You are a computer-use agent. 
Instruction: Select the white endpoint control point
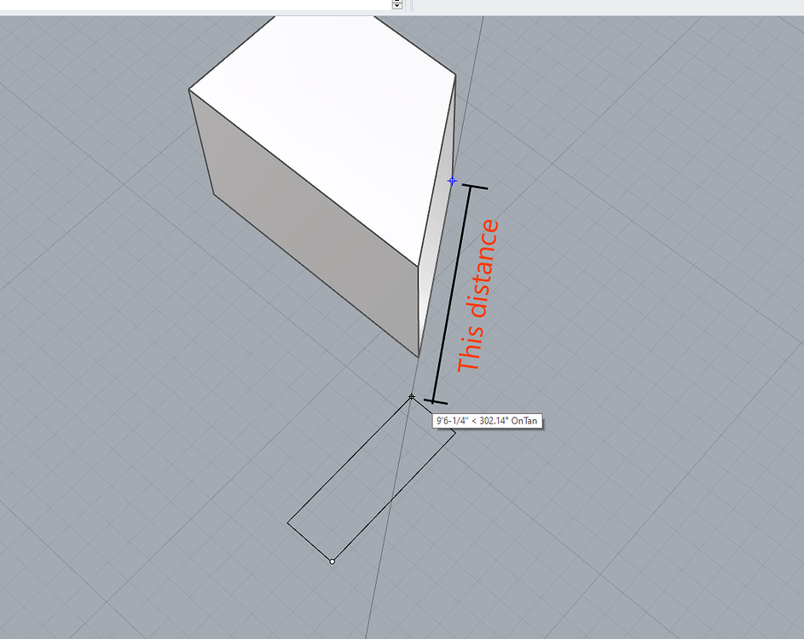(x=331, y=561)
